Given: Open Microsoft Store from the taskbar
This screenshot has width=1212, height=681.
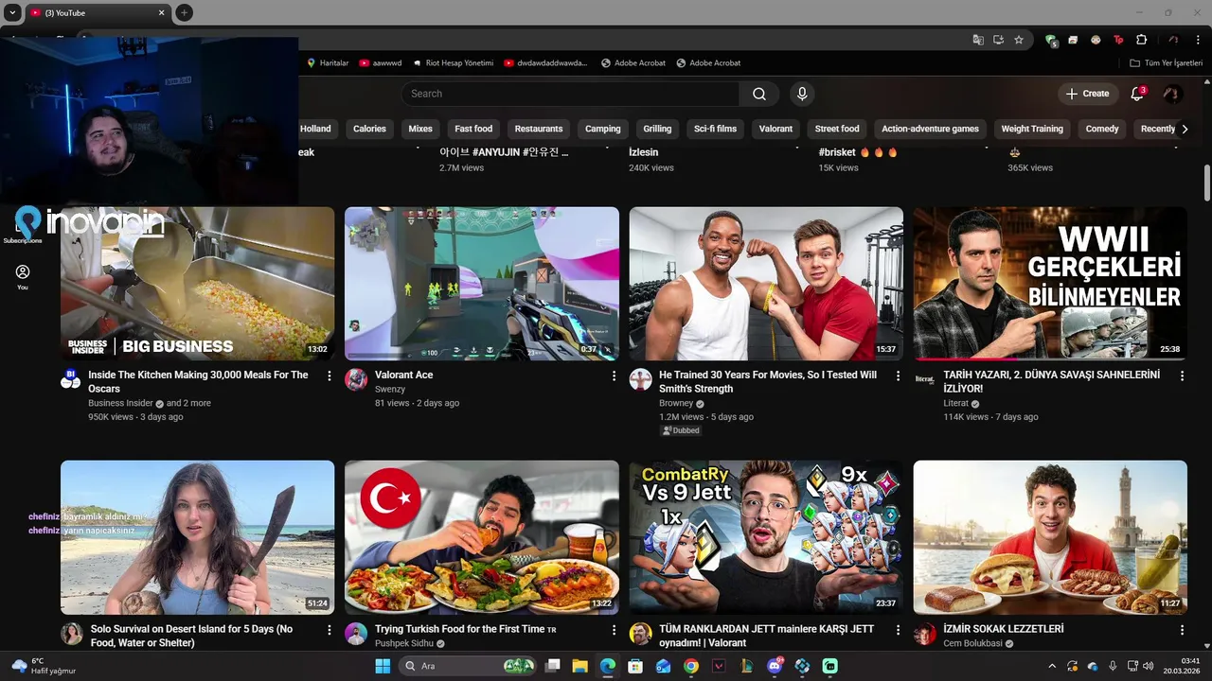Looking at the screenshot, I should tap(635, 666).
